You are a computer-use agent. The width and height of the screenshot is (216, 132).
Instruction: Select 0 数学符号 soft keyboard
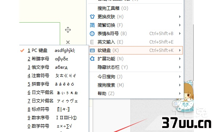(54, 126)
